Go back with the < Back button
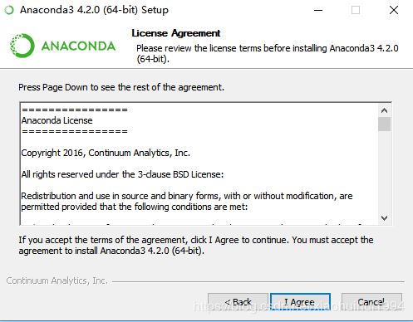413x322 pixels. click(x=238, y=302)
